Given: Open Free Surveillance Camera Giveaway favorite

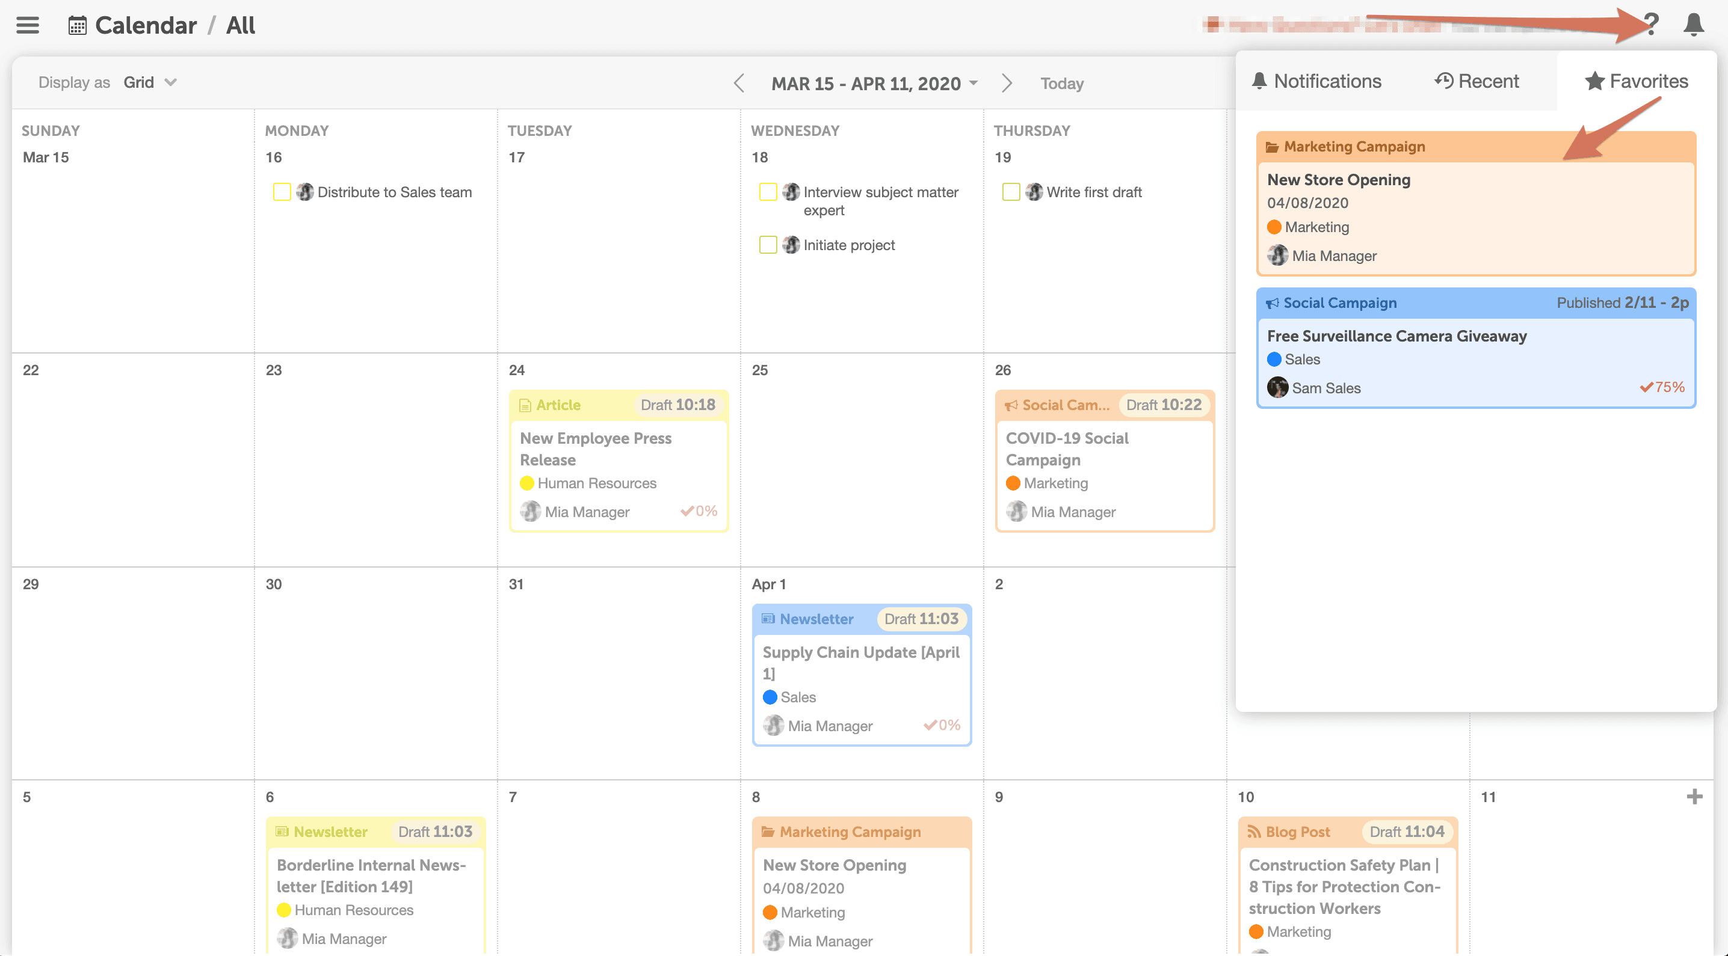Looking at the screenshot, I should 1396,336.
